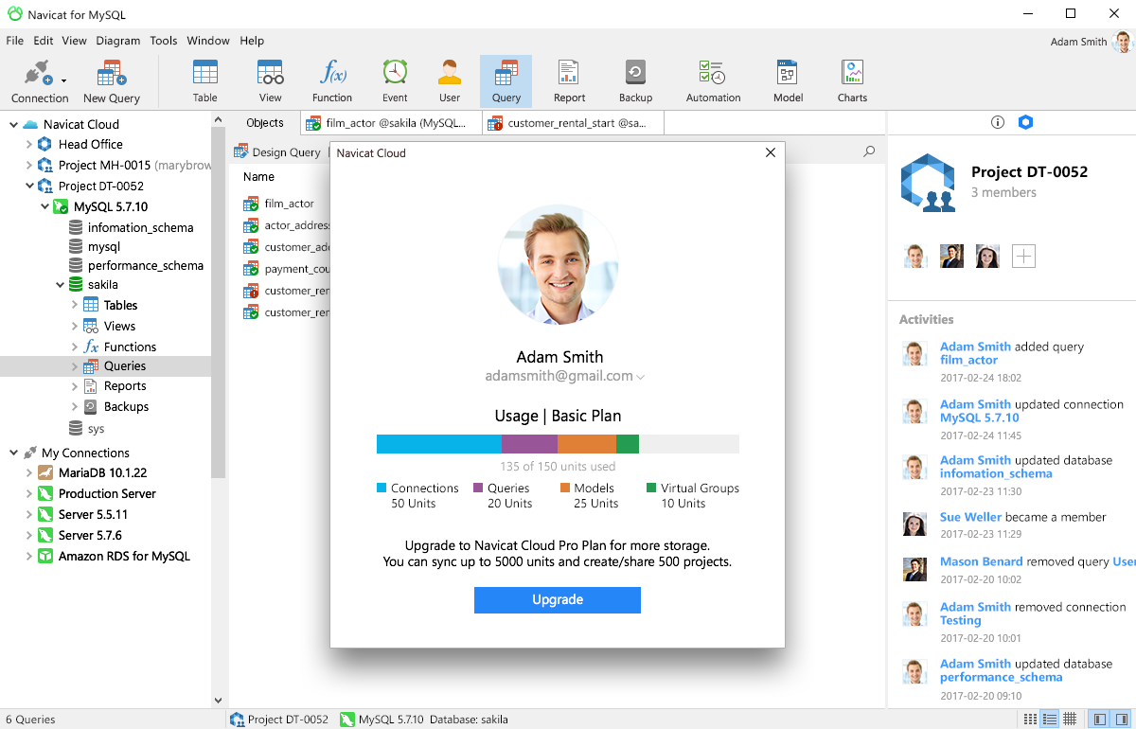Viewport: 1136px width, 729px height.
Task: Switch to ER diagram grid view icon
Action: click(1070, 719)
